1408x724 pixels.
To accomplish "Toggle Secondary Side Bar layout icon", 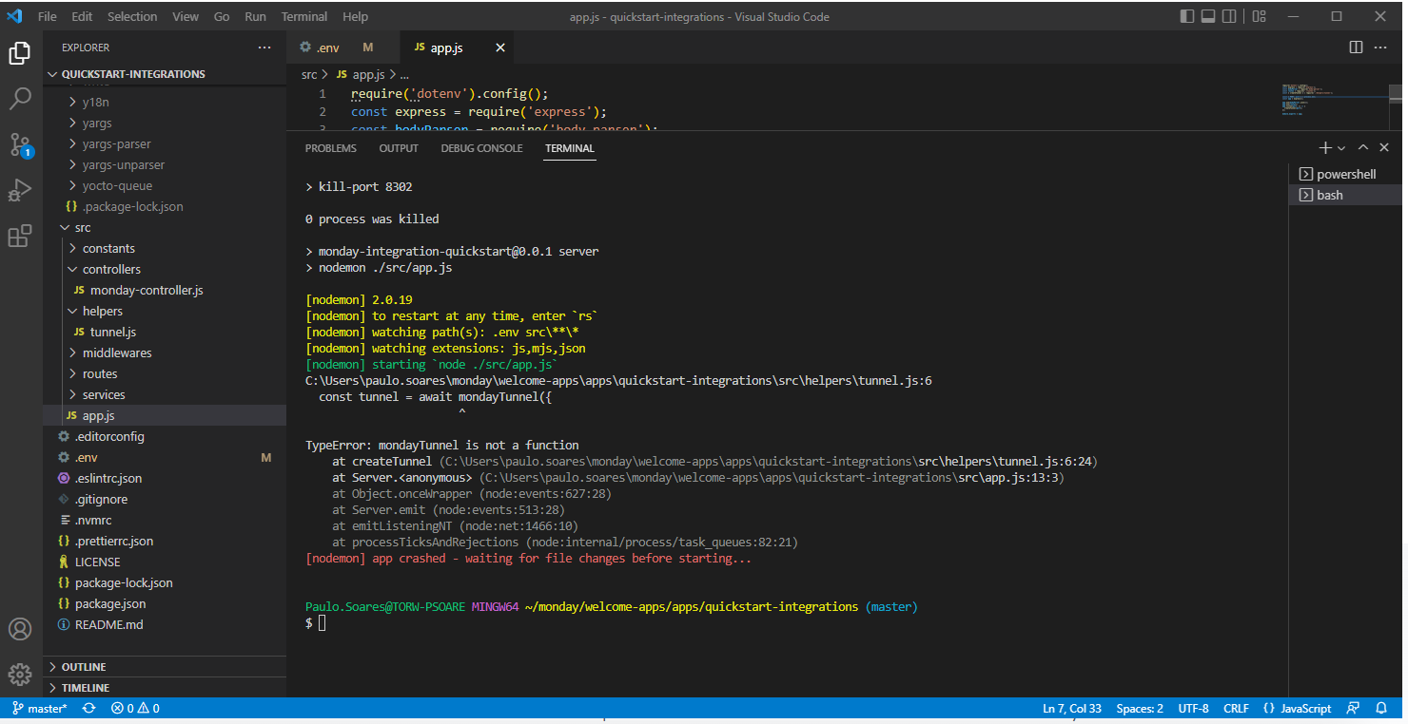I will pos(1229,16).
